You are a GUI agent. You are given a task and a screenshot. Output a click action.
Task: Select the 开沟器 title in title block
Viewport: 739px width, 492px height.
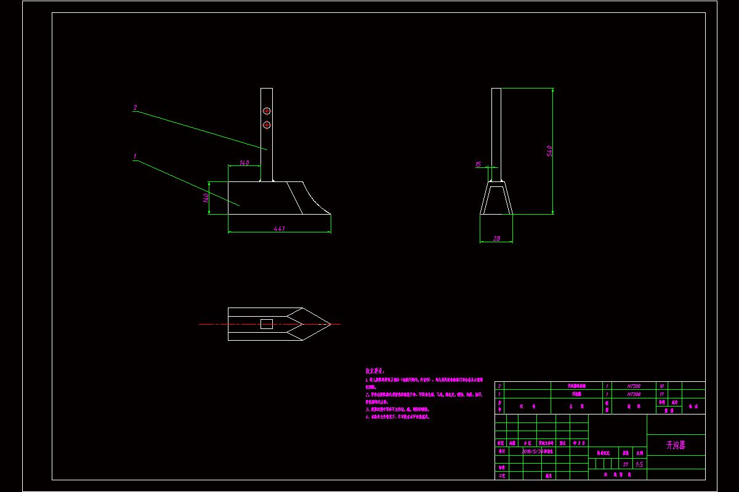(x=676, y=445)
